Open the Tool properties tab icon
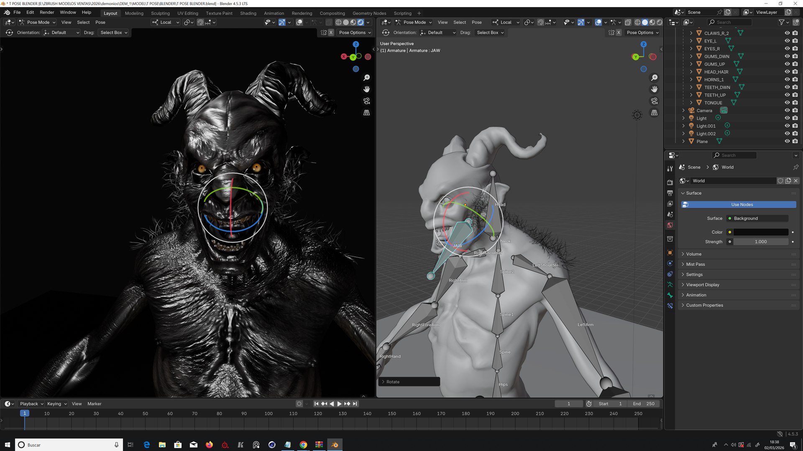This screenshot has height=451, width=803. tap(670, 168)
